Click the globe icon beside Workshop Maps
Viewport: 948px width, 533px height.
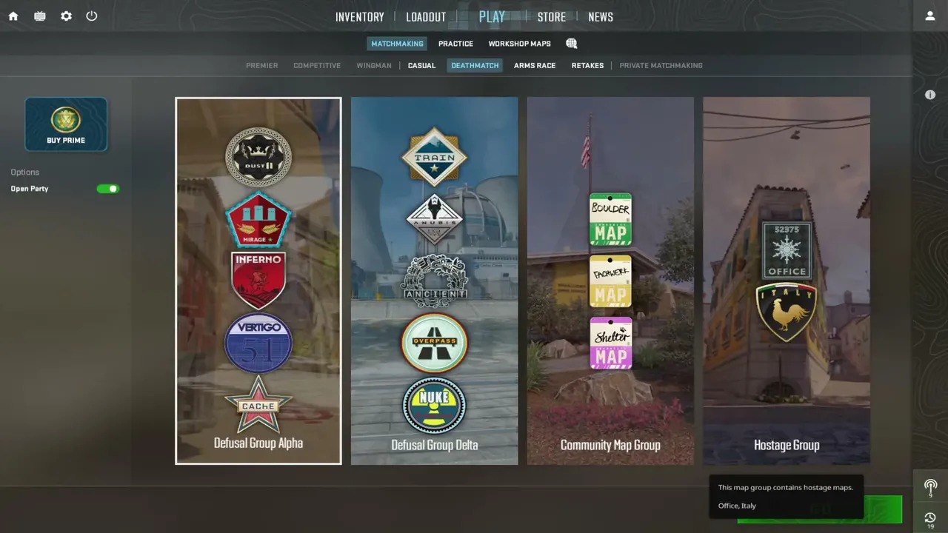click(x=571, y=44)
